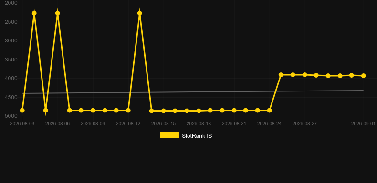Select the data point at 2026-08-03
Image resolution: width=377 pixels, height=183 pixels.
coord(22,110)
